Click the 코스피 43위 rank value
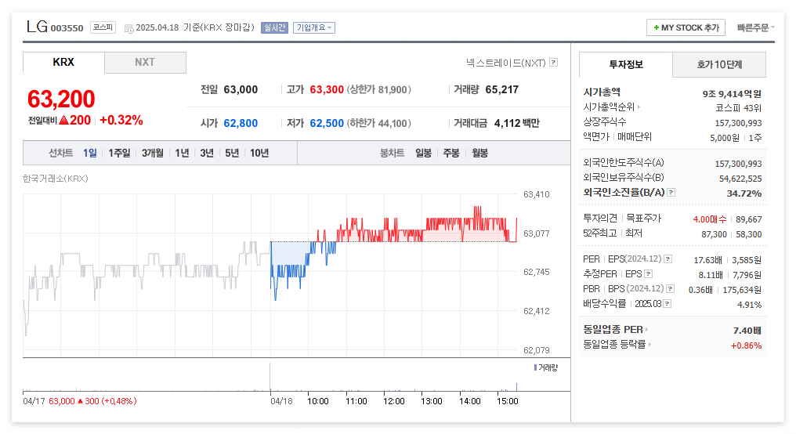 (739, 108)
